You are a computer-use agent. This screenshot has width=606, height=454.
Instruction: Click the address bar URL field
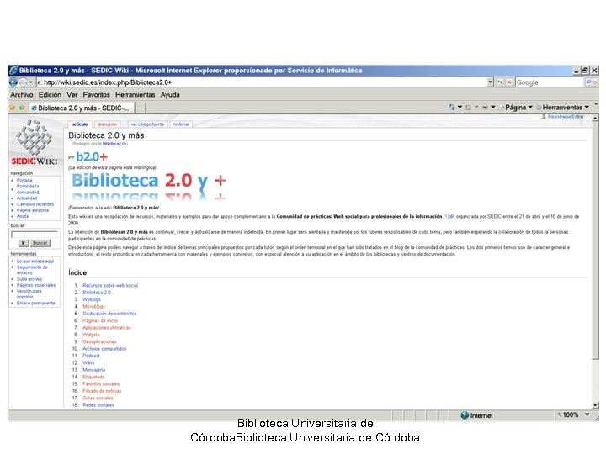point(262,82)
